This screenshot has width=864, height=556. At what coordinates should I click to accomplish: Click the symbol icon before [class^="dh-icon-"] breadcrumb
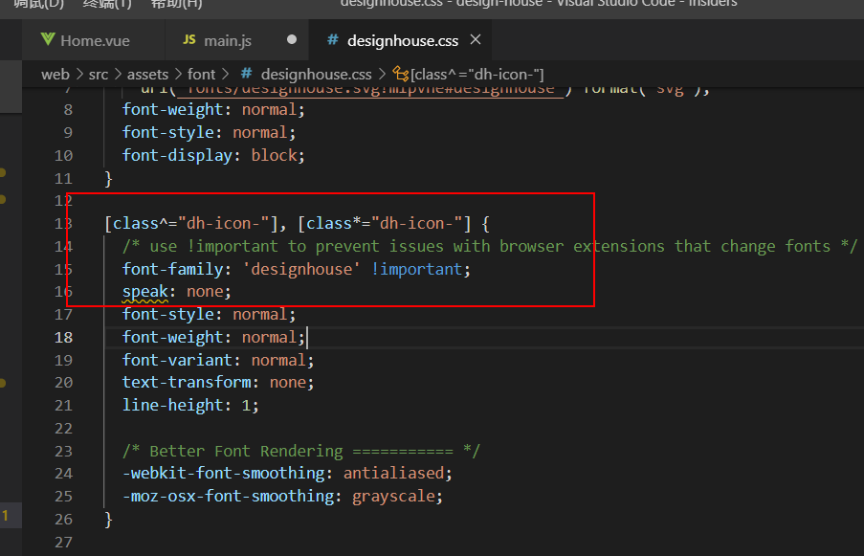(400, 74)
